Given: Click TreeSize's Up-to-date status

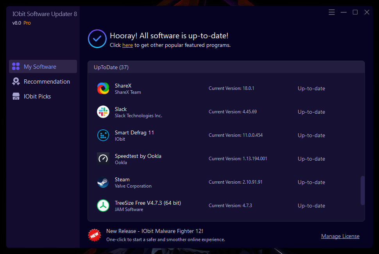Looking at the screenshot, I should (311, 206).
